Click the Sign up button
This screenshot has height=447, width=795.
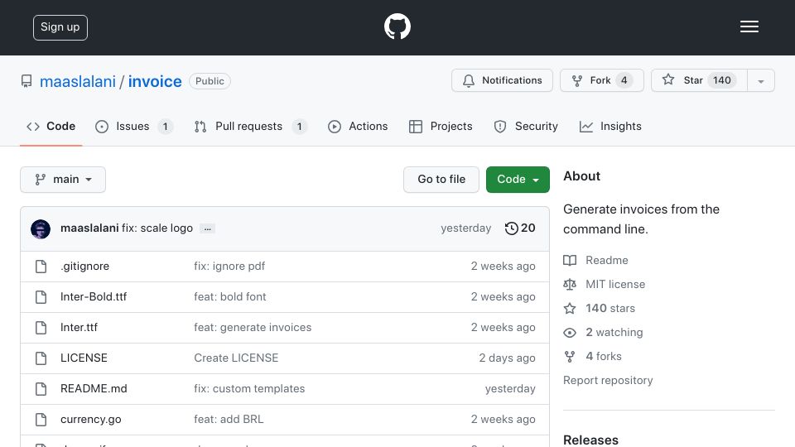point(60,27)
